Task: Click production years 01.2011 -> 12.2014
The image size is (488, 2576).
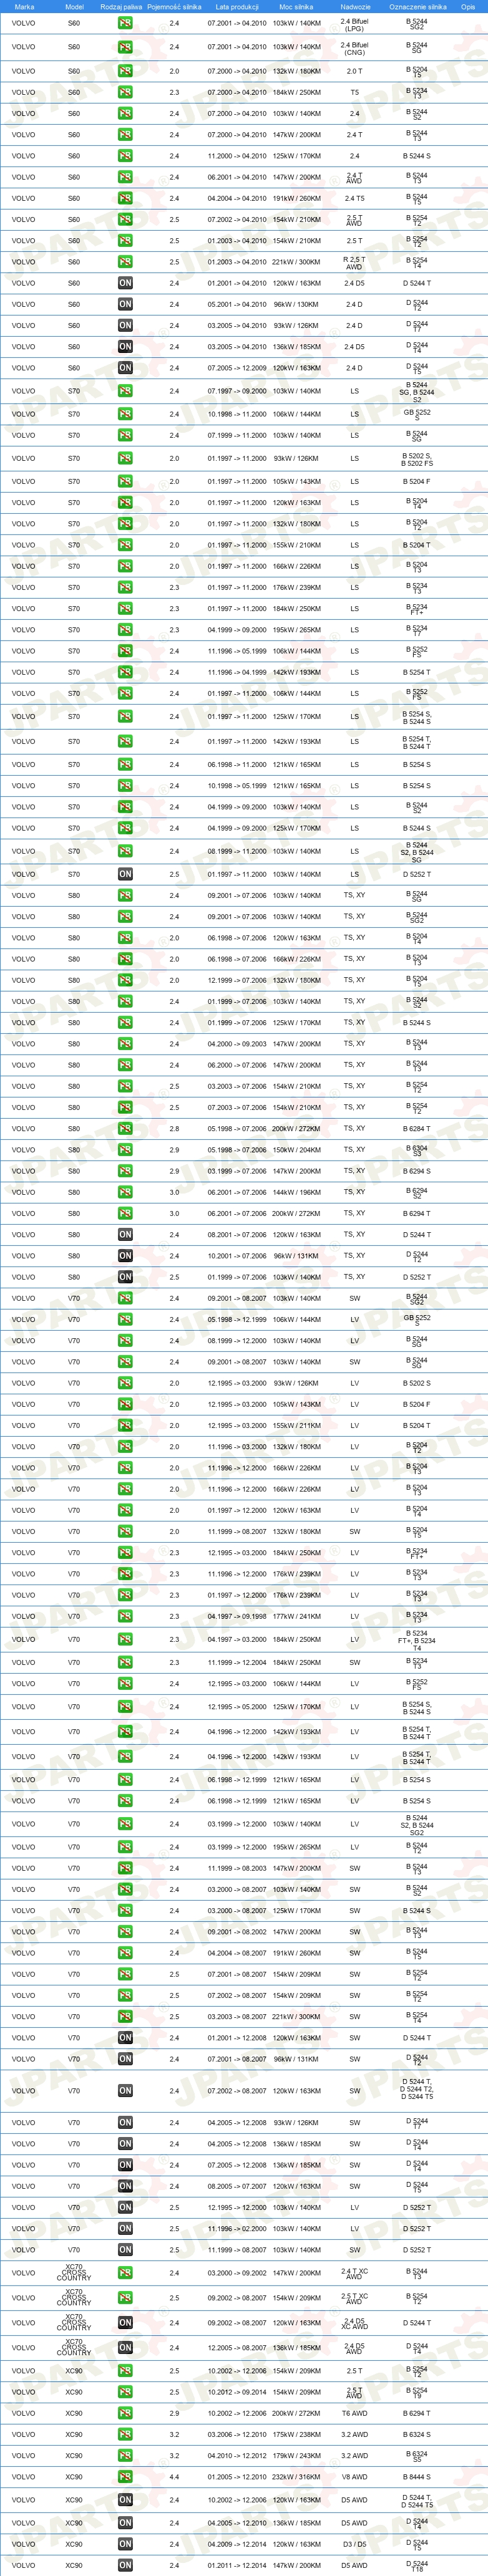Action: coord(237,2565)
